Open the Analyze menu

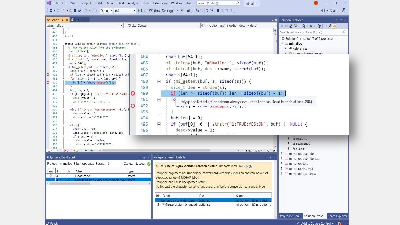coord(133,3)
